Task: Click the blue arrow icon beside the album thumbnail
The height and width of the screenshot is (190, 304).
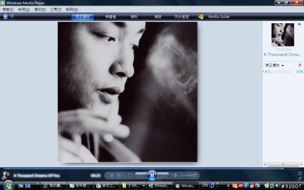Action: (x=299, y=24)
